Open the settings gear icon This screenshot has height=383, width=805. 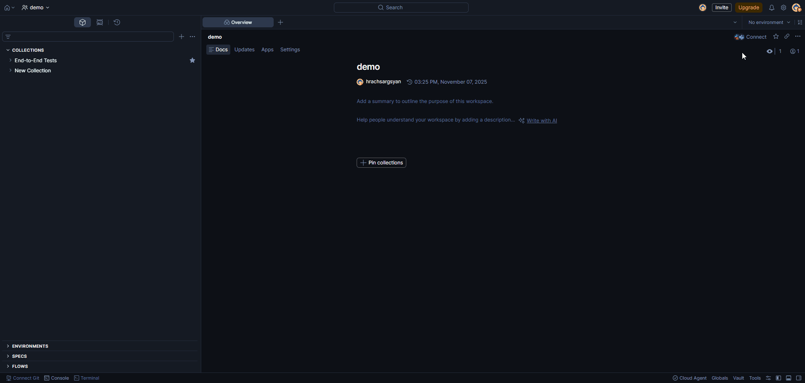pyautogui.click(x=783, y=8)
